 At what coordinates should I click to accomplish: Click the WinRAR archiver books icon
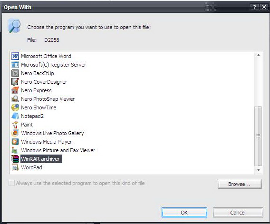[x=15, y=159]
